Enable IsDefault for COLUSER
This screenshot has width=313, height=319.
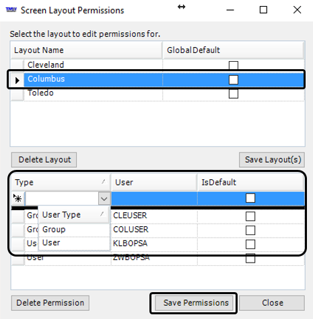click(x=250, y=230)
